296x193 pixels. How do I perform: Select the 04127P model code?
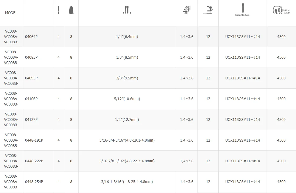31,120
